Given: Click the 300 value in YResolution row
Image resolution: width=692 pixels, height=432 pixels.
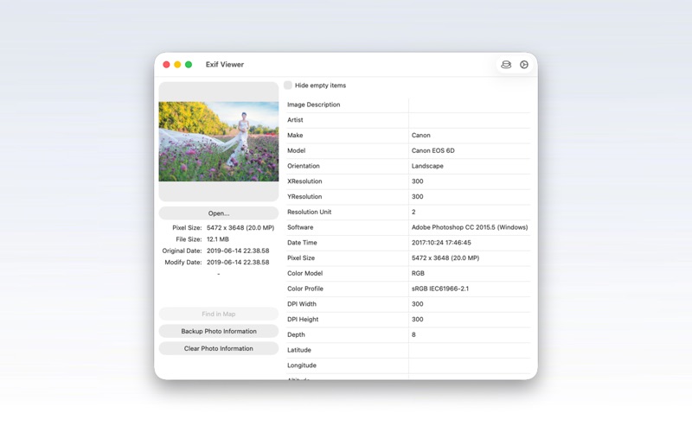Looking at the screenshot, I should point(418,197).
